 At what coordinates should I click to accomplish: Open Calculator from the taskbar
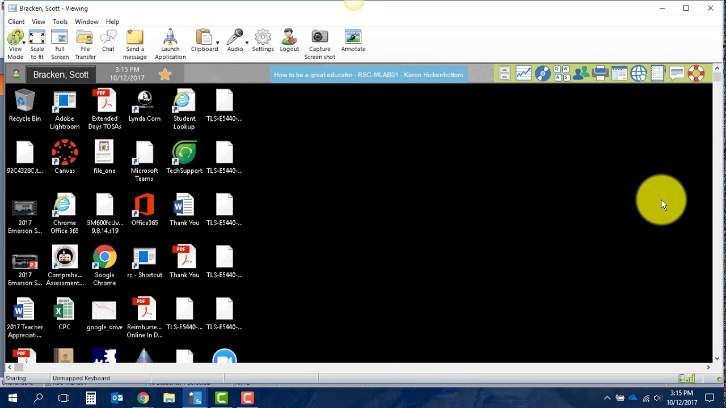click(x=91, y=398)
